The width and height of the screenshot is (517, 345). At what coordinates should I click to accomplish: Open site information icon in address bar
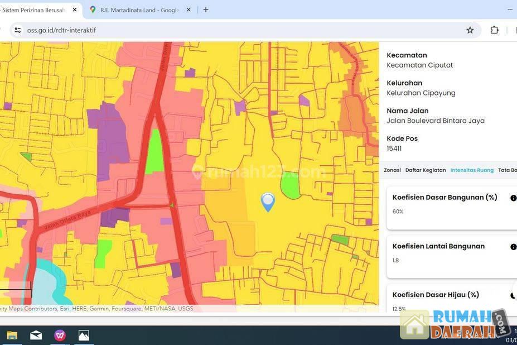click(18, 30)
